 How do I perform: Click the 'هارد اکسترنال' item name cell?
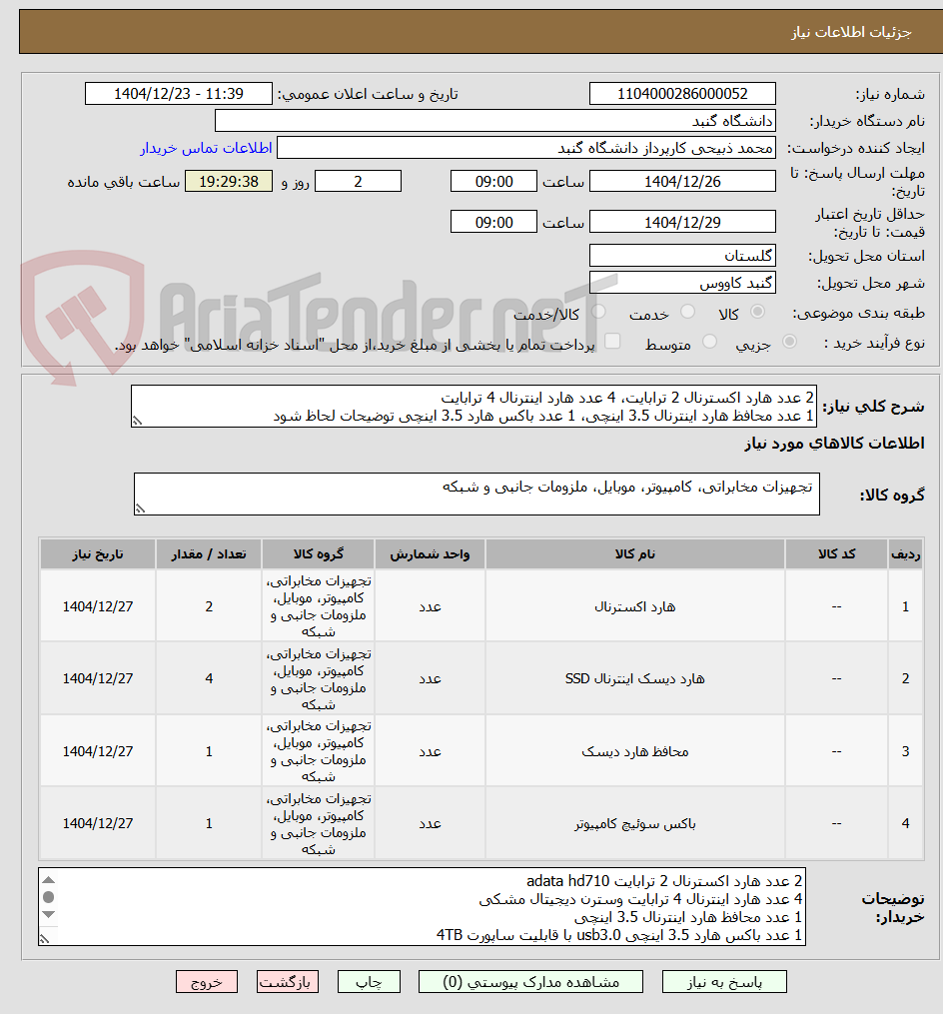pyautogui.click(x=635, y=606)
